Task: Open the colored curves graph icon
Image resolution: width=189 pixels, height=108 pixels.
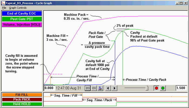Action: (100, 88)
